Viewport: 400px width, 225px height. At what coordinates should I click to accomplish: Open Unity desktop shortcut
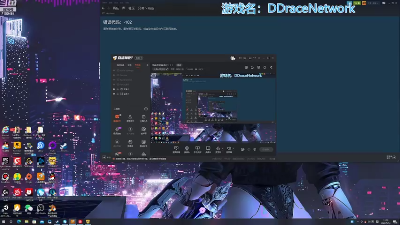(x=5, y=210)
